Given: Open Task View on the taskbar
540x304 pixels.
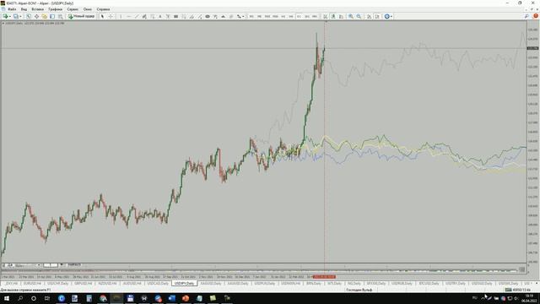Looking at the screenshot, I should pyautogui.click(x=47, y=298).
